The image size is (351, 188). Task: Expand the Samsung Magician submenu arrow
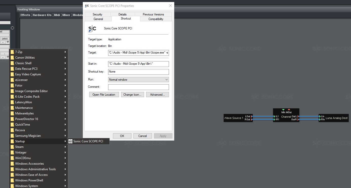(65, 136)
